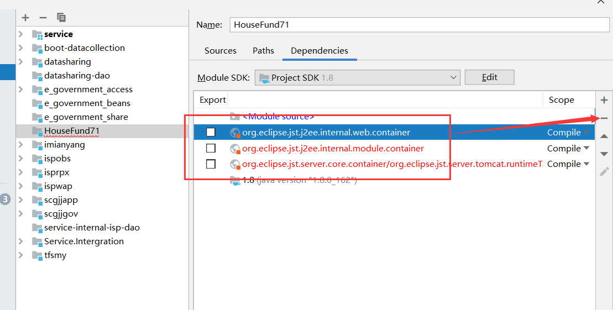Copy module using the duplicate icon
The width and height of the screenshot is (613, 310).
61,18
